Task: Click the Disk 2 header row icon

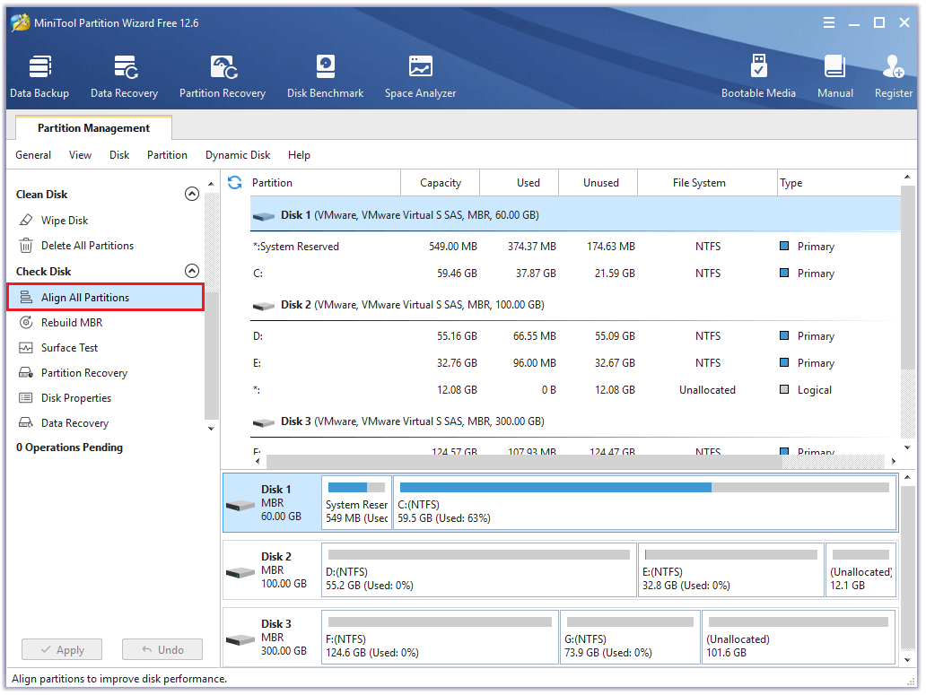Action: [264, 306]
